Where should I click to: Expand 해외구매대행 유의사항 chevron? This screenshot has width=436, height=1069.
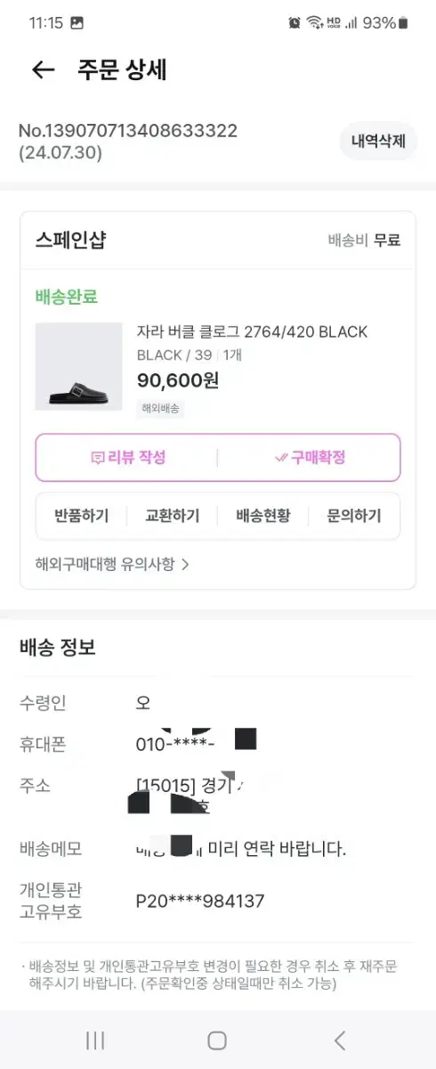(x=185, y=564)
